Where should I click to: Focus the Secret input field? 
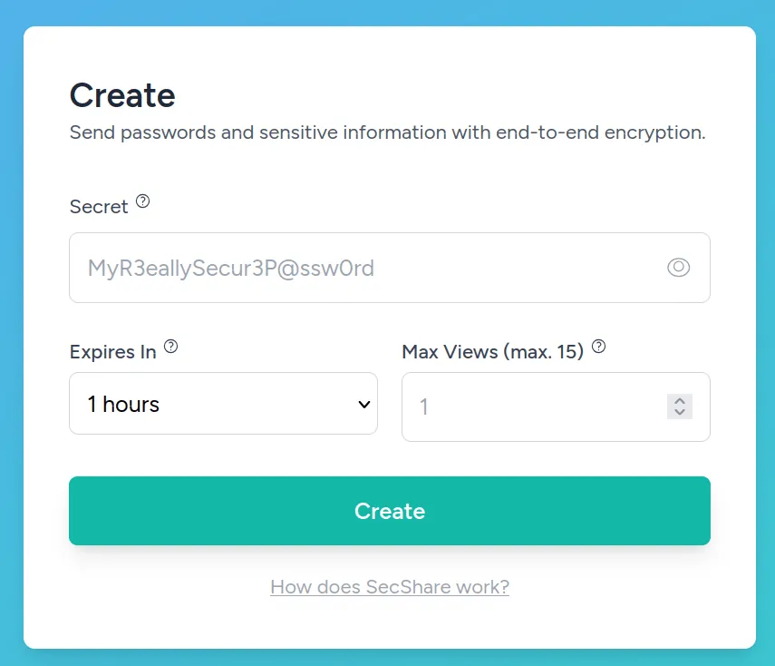[x=363, y=267]
